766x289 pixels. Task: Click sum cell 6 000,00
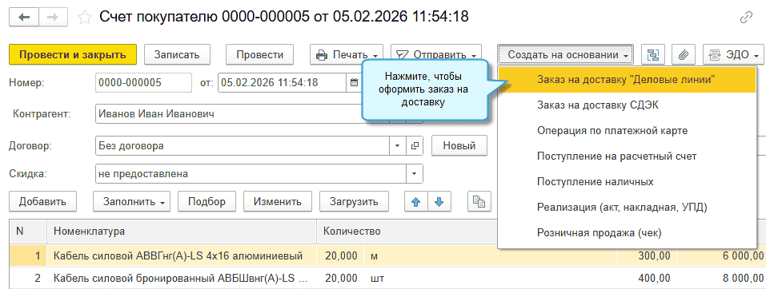(x=721, y=255)
